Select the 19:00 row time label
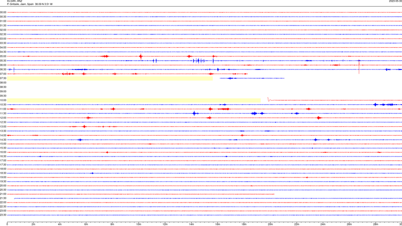The width and height of the screenshot is (402, 226). tap(3, 177)
